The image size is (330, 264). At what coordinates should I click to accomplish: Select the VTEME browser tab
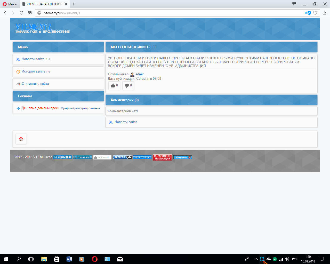click(44, 4)
